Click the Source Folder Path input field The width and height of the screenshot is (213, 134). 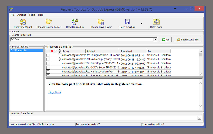(82, 39)
